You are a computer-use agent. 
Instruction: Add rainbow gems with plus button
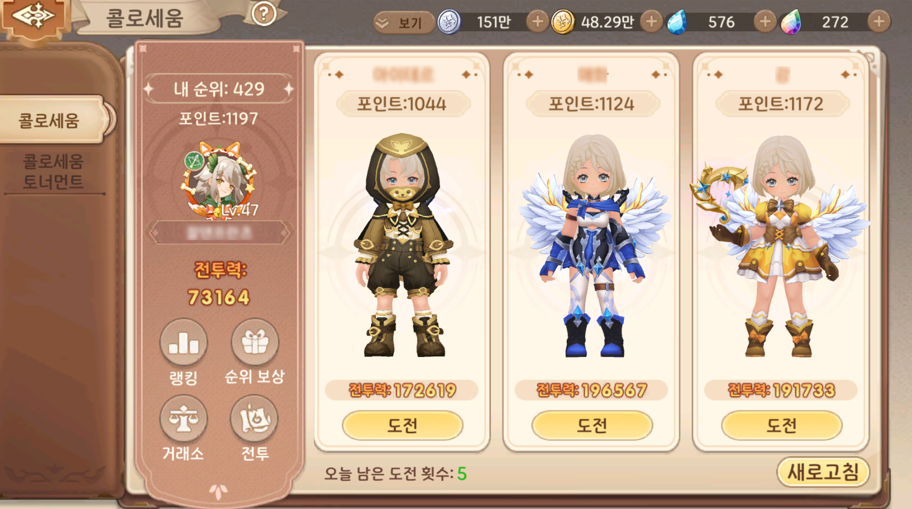[879, 21]
